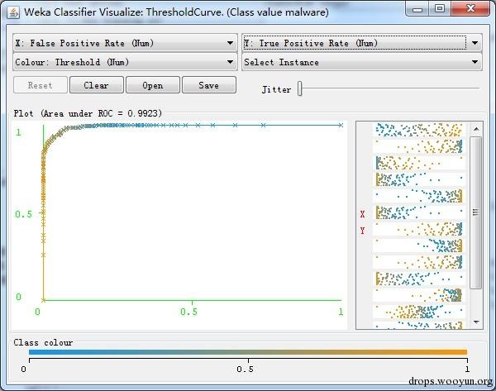
Task: Click the attribute panel scroll down arrow
Action: [476, 322]
